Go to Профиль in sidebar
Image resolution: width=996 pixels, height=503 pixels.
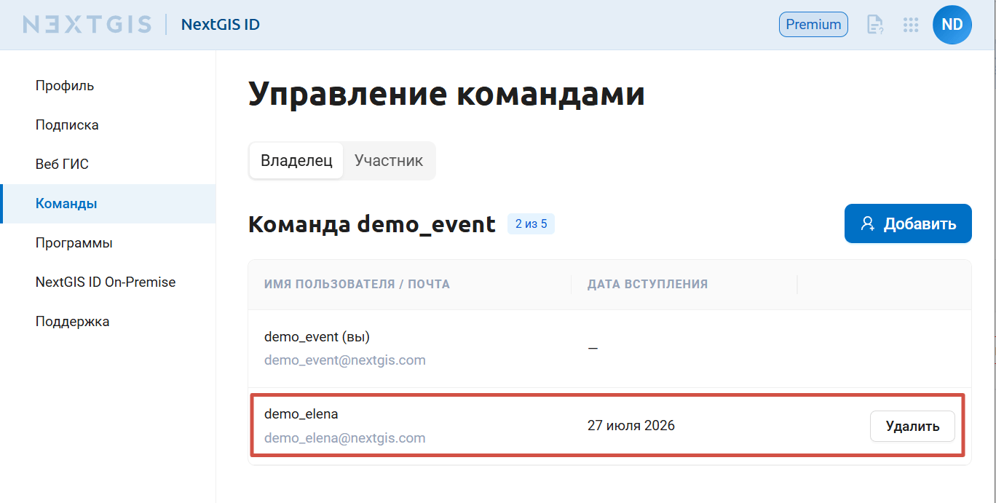[108, 86]
